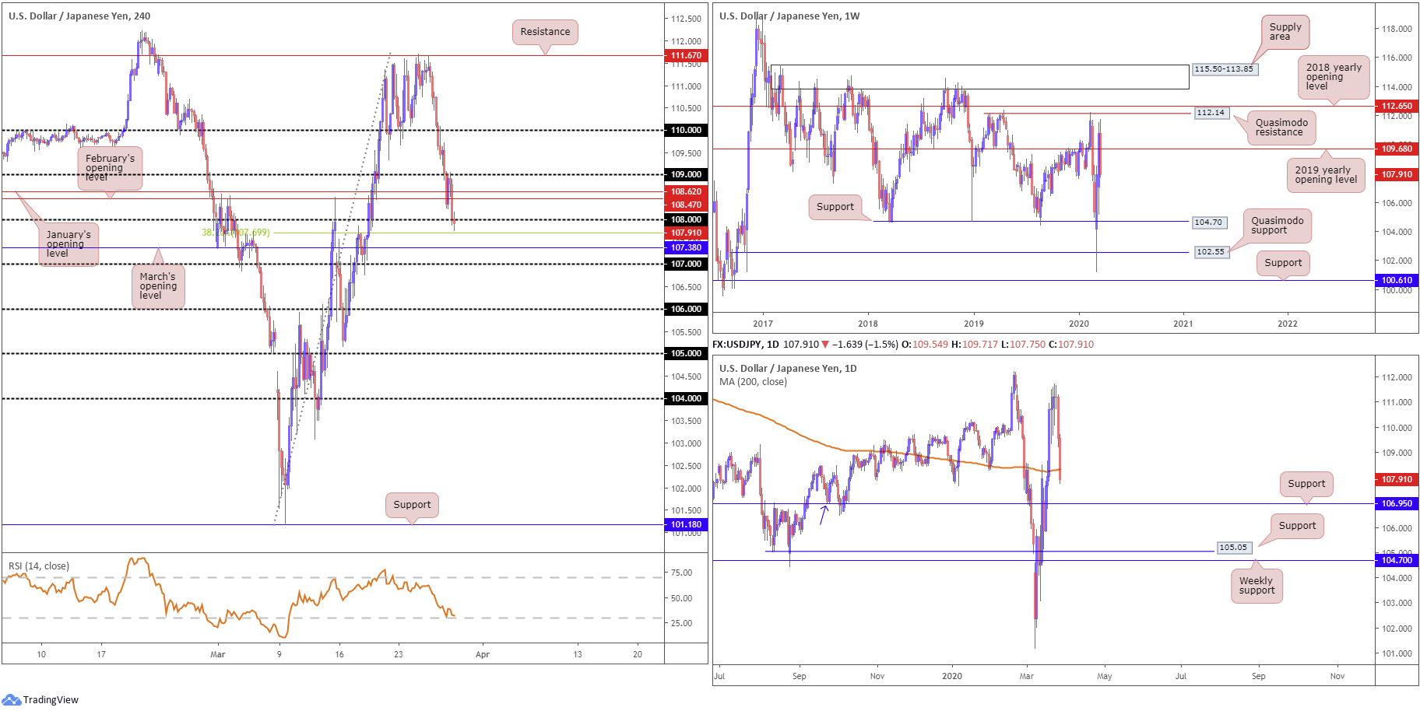
Task: Click the FX:USDJPY, 1D symbol header
Action: point(746,344)
